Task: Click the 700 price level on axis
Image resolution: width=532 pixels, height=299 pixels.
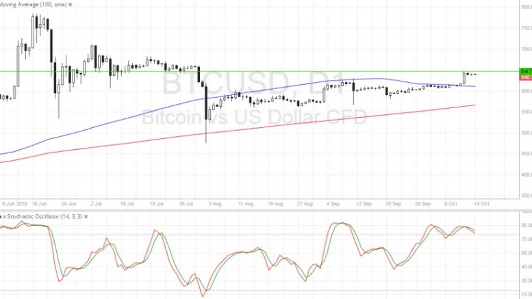Action: click(x=525, y=49)
